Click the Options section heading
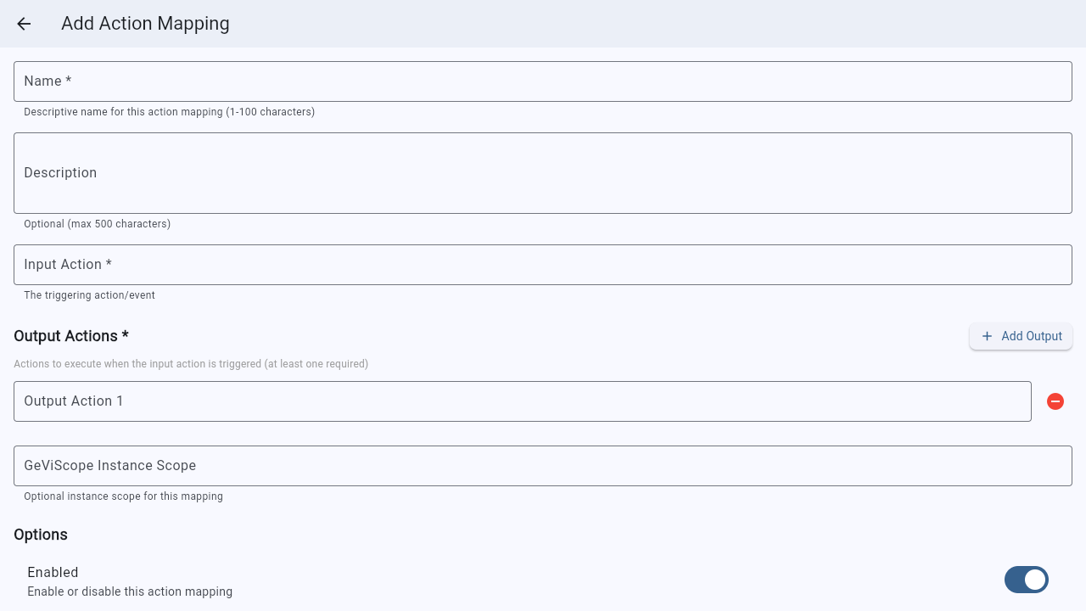Screen dimensions: 1086x611 click(41, 535)
